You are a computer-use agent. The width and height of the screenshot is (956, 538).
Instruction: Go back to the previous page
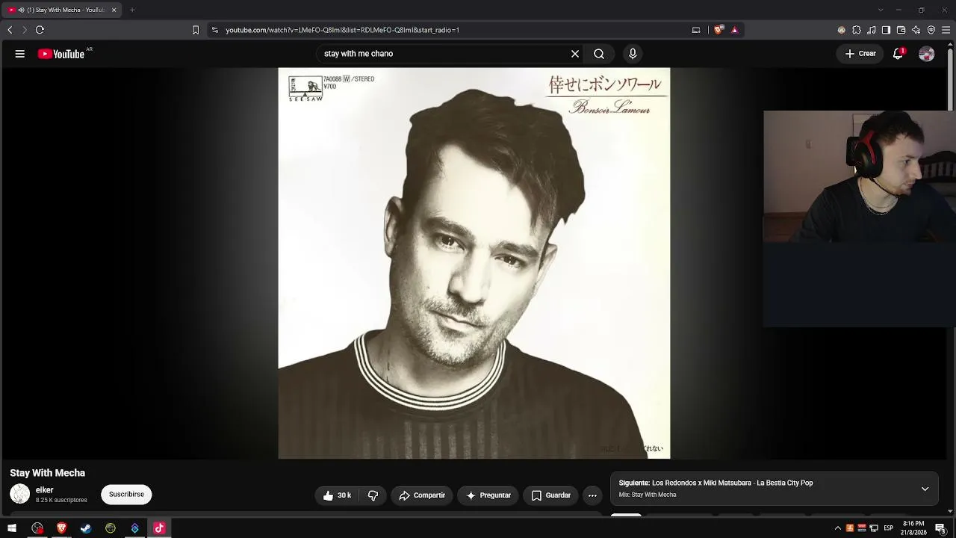tap(10, 30)
